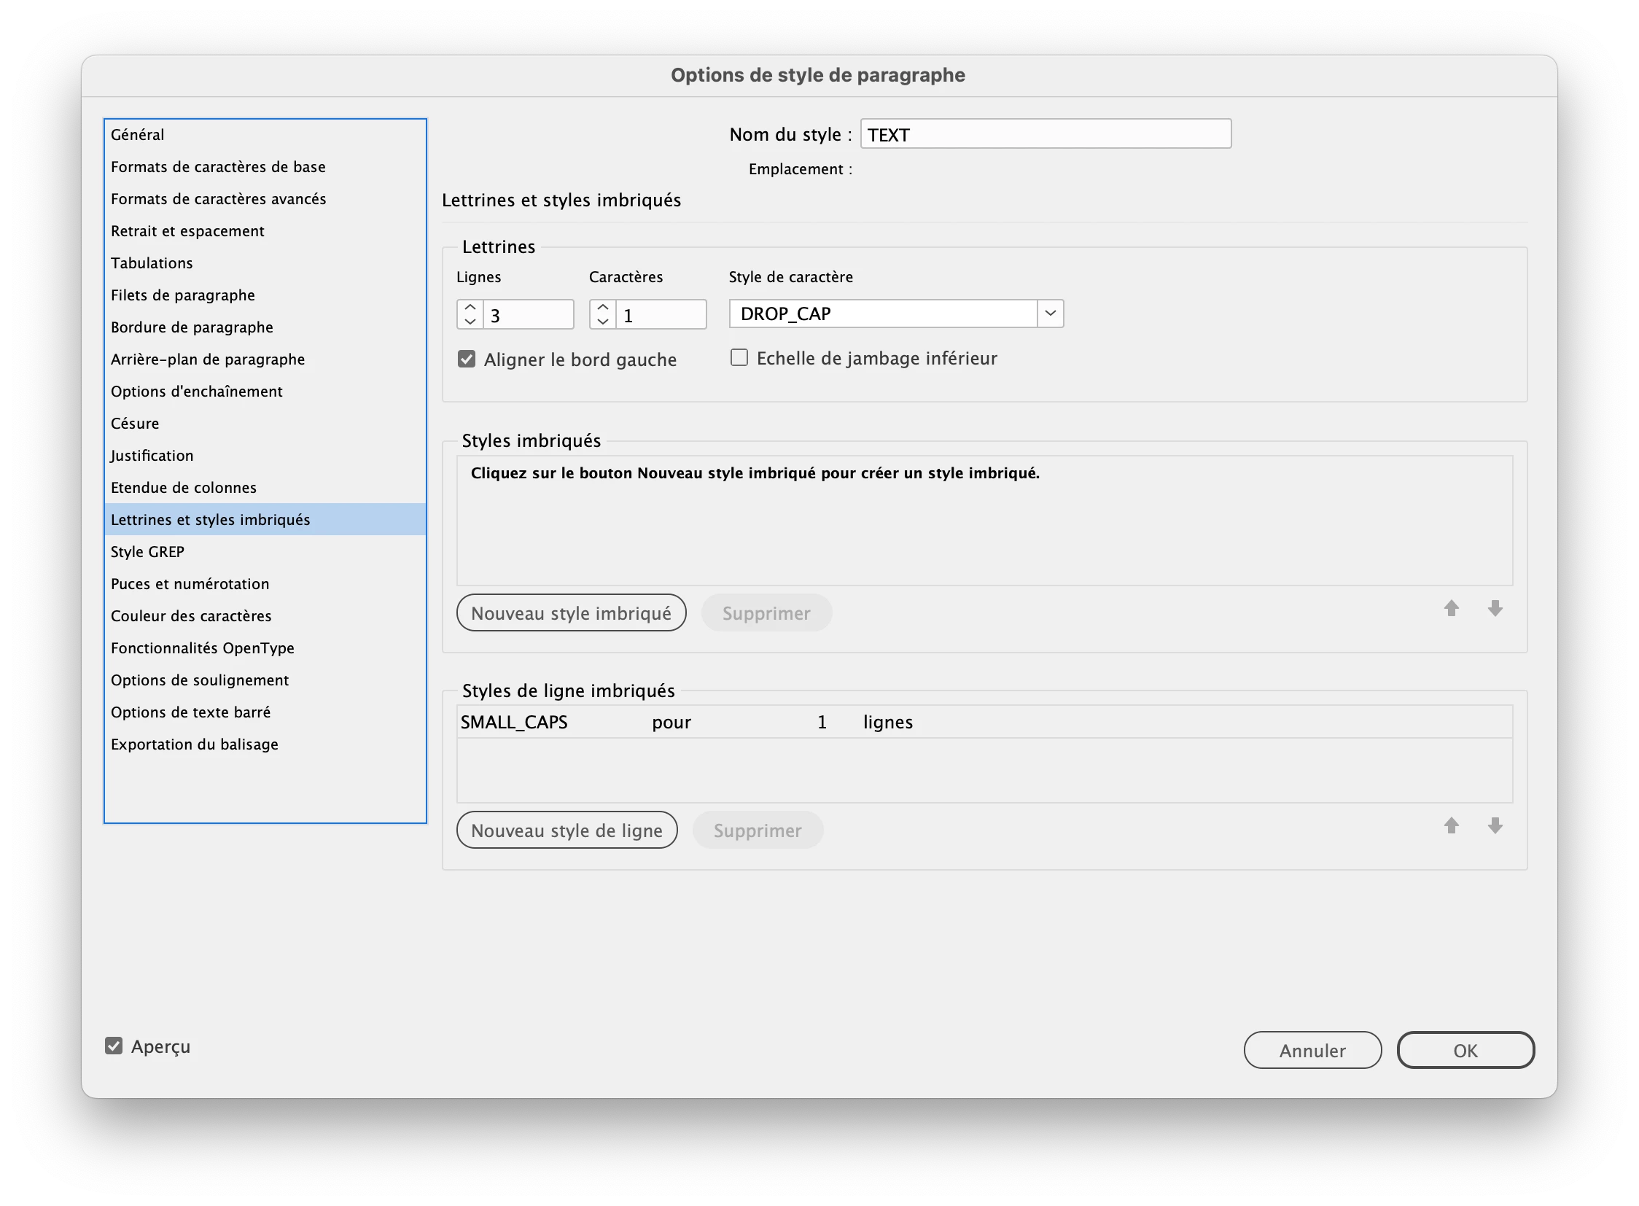
Task: Open Fonctionnalités OpenType
Action: coord(265,649)
